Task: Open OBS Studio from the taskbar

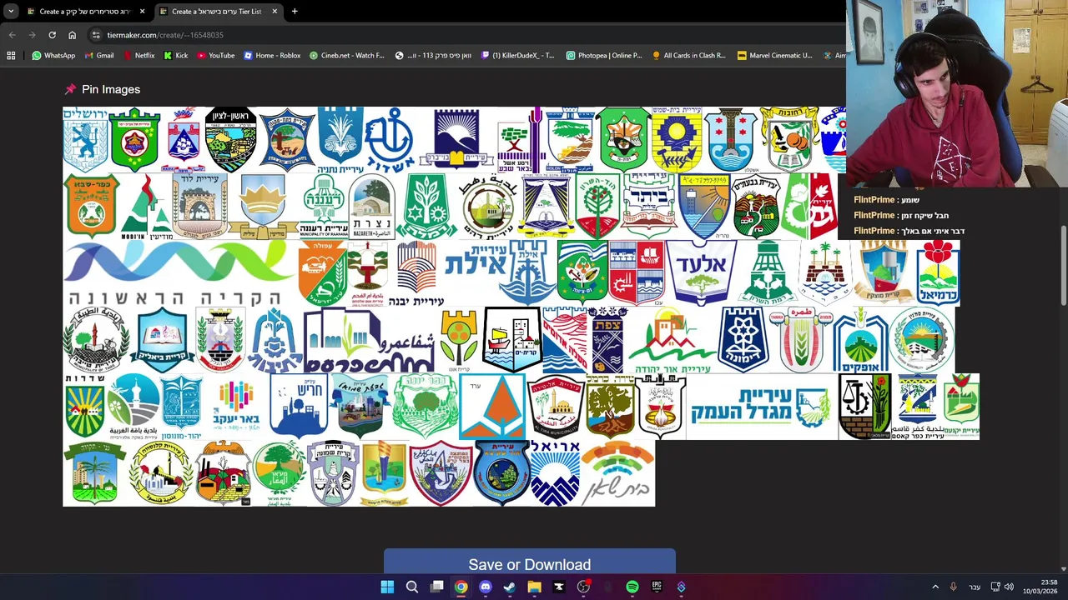Action: pos(583,587)
